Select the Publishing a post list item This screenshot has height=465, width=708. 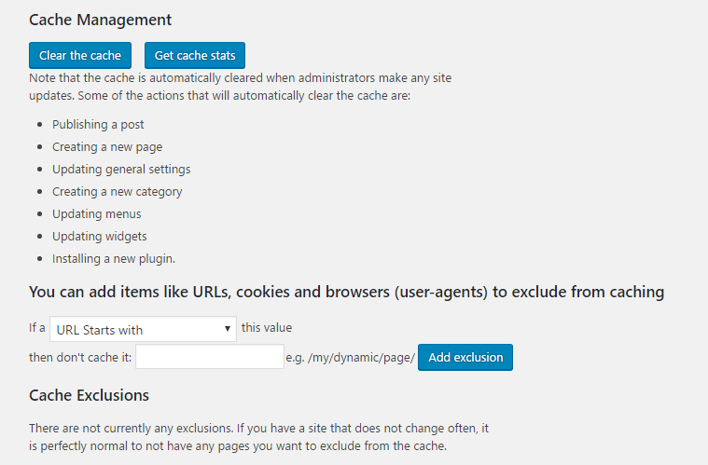pyautogui.click(x=98, y=125)
